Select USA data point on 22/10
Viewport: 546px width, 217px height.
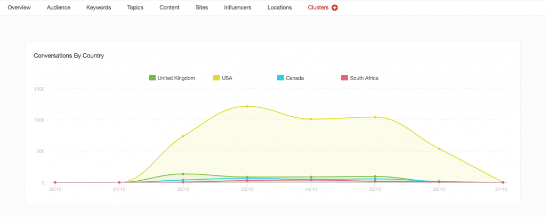(183, 136)
